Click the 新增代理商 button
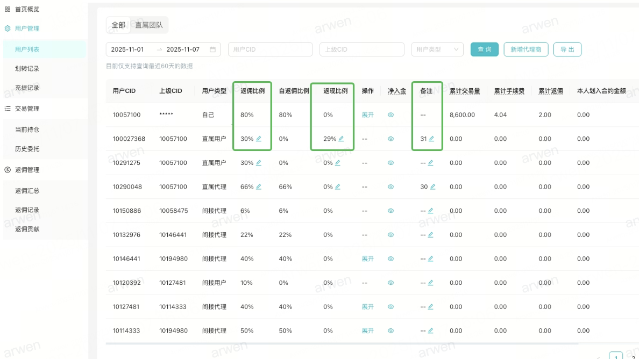The image size is (639, 359). (x=526, y=49)
